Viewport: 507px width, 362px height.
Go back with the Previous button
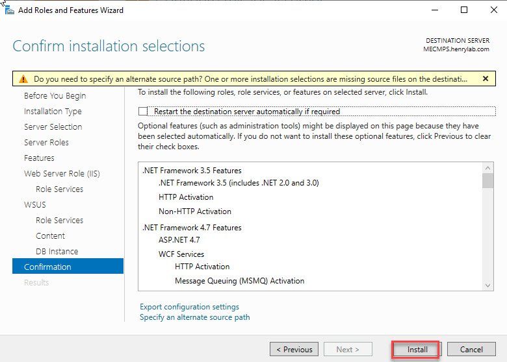coord(294,349)
